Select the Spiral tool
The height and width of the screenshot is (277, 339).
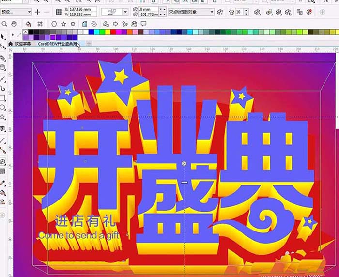coord(94,24)
